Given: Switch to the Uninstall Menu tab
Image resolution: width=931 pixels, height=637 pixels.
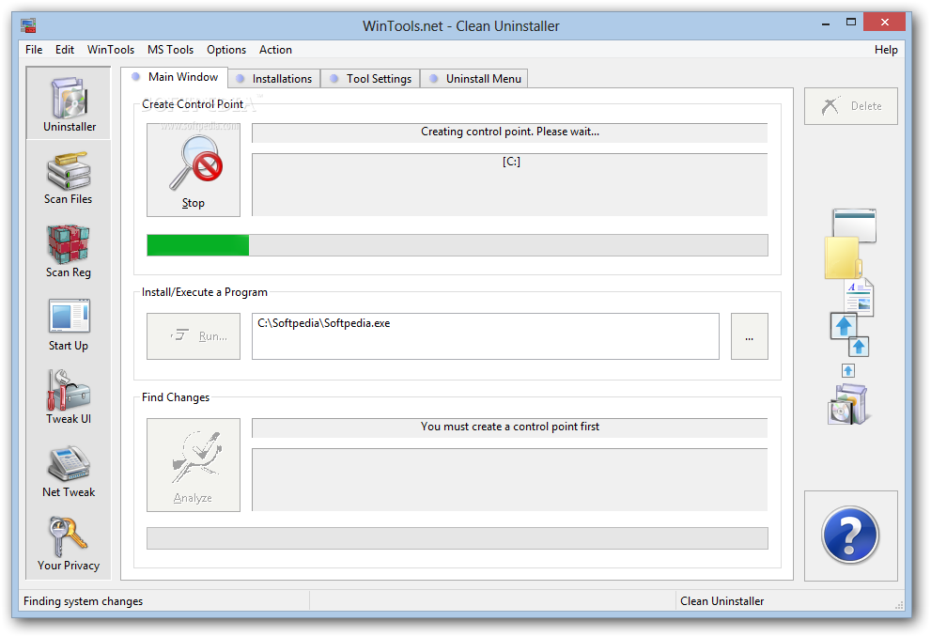Looking at the screenshot, I should point(474,78).
